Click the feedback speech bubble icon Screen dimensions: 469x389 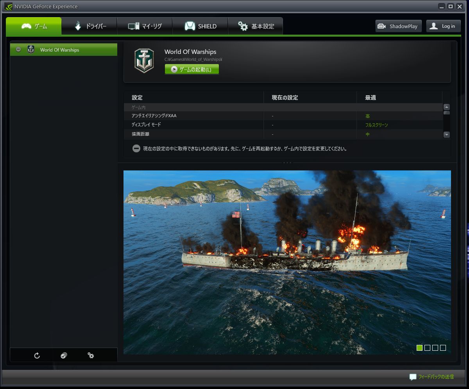point(413,377)
